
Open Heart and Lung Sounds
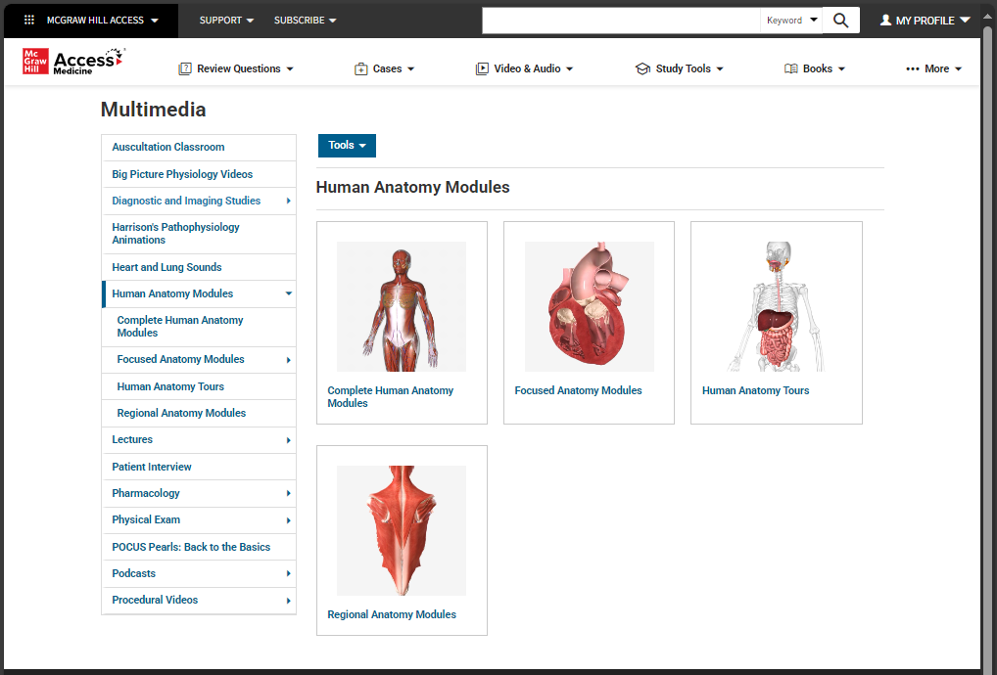166,267
